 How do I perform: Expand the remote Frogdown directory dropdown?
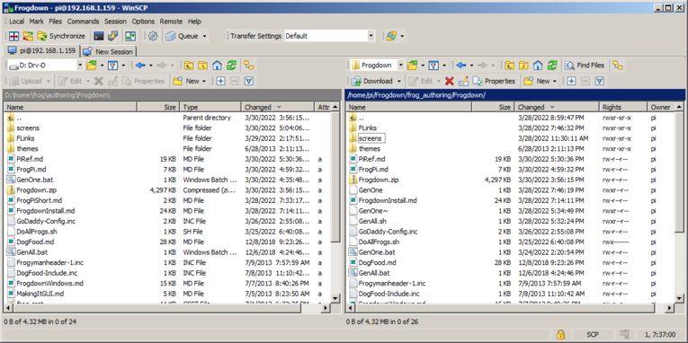coord(400,66)
